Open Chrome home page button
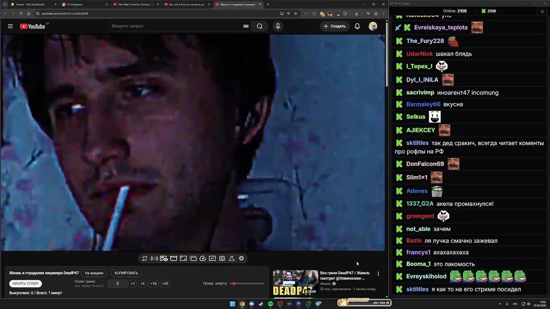 tap(28, 13)
